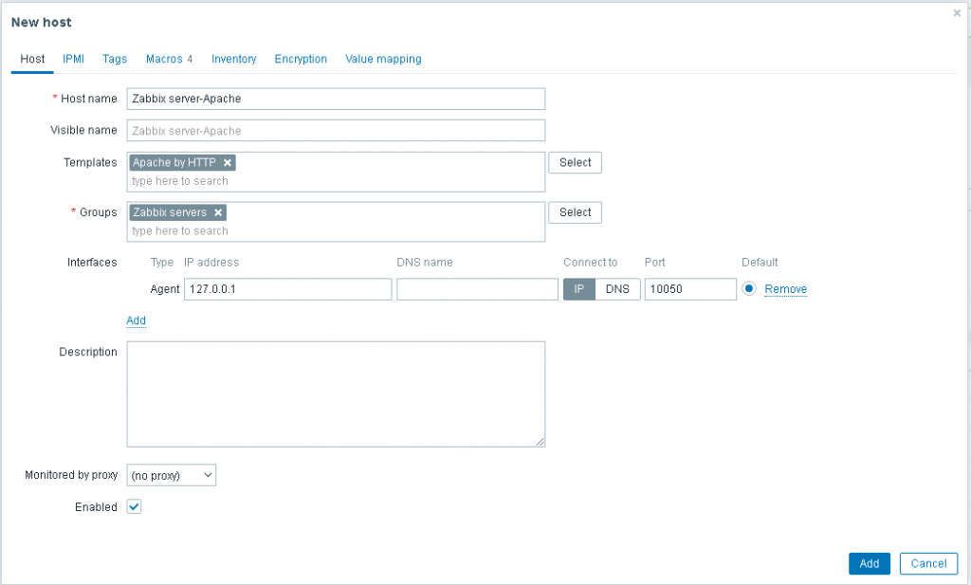Open the Encryption tab

pyautogui.click(x=301, y=59)
